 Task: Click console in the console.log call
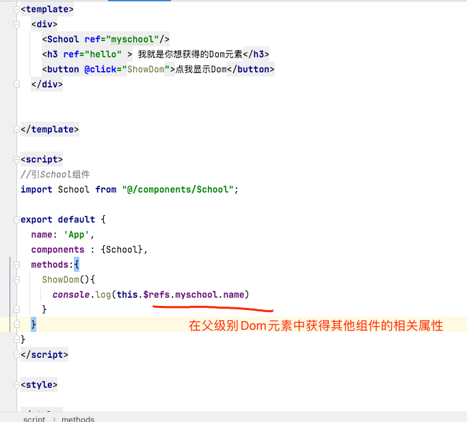click(x=71, y=294)
